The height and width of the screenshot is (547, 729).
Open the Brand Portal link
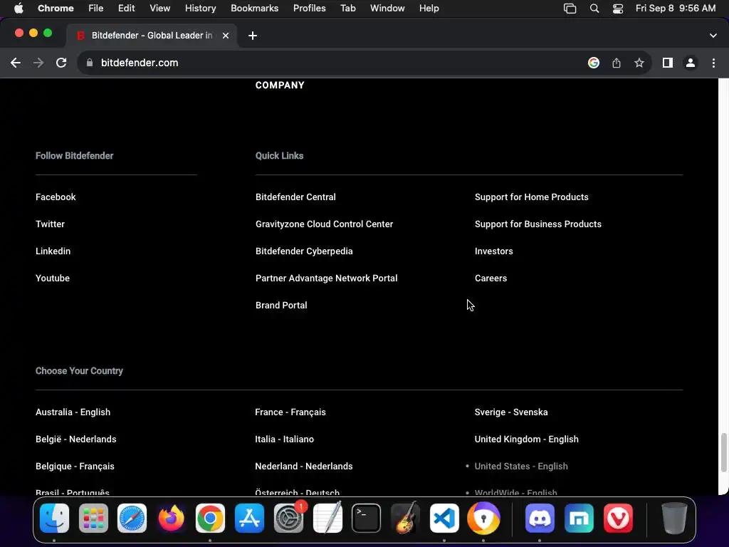coord(281,305)
